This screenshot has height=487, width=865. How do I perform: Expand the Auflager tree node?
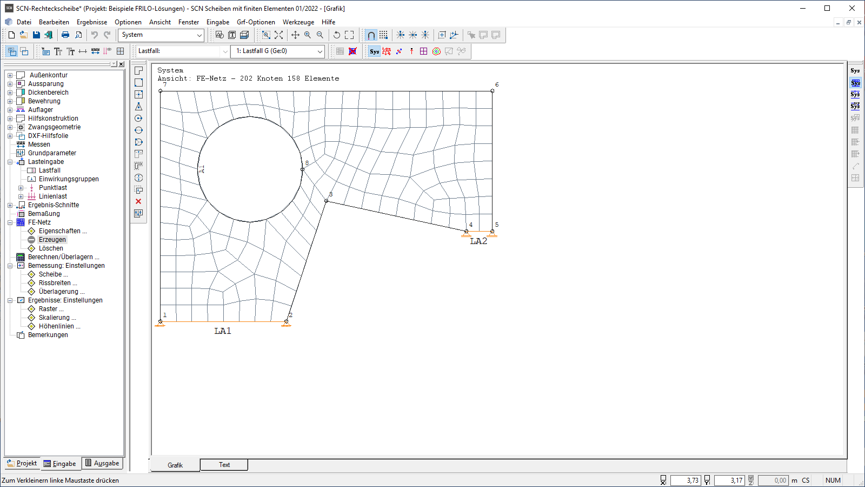[x=10, y=110]
